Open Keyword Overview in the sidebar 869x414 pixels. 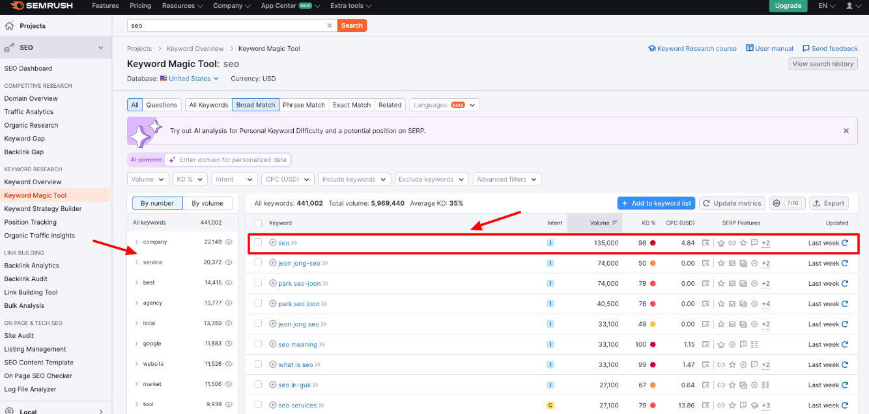[x=33, y=182]
